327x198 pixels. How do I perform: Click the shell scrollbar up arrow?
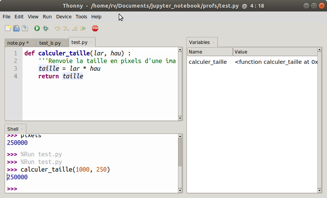tap(180, 136)
